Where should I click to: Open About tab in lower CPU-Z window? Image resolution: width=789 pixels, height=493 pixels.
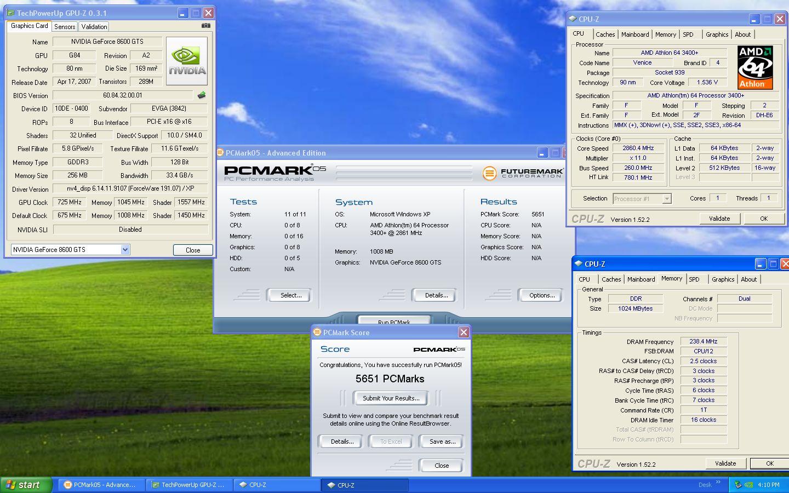pos(749,279)
